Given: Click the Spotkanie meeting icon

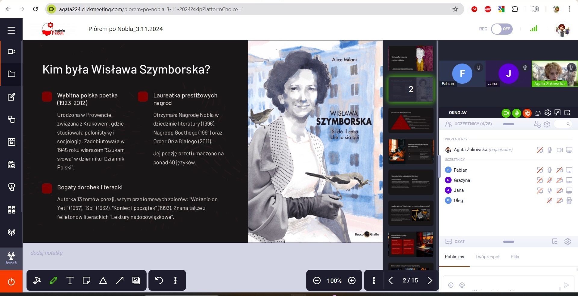Looking at the screenshot, I should click(x=11, y=258).
